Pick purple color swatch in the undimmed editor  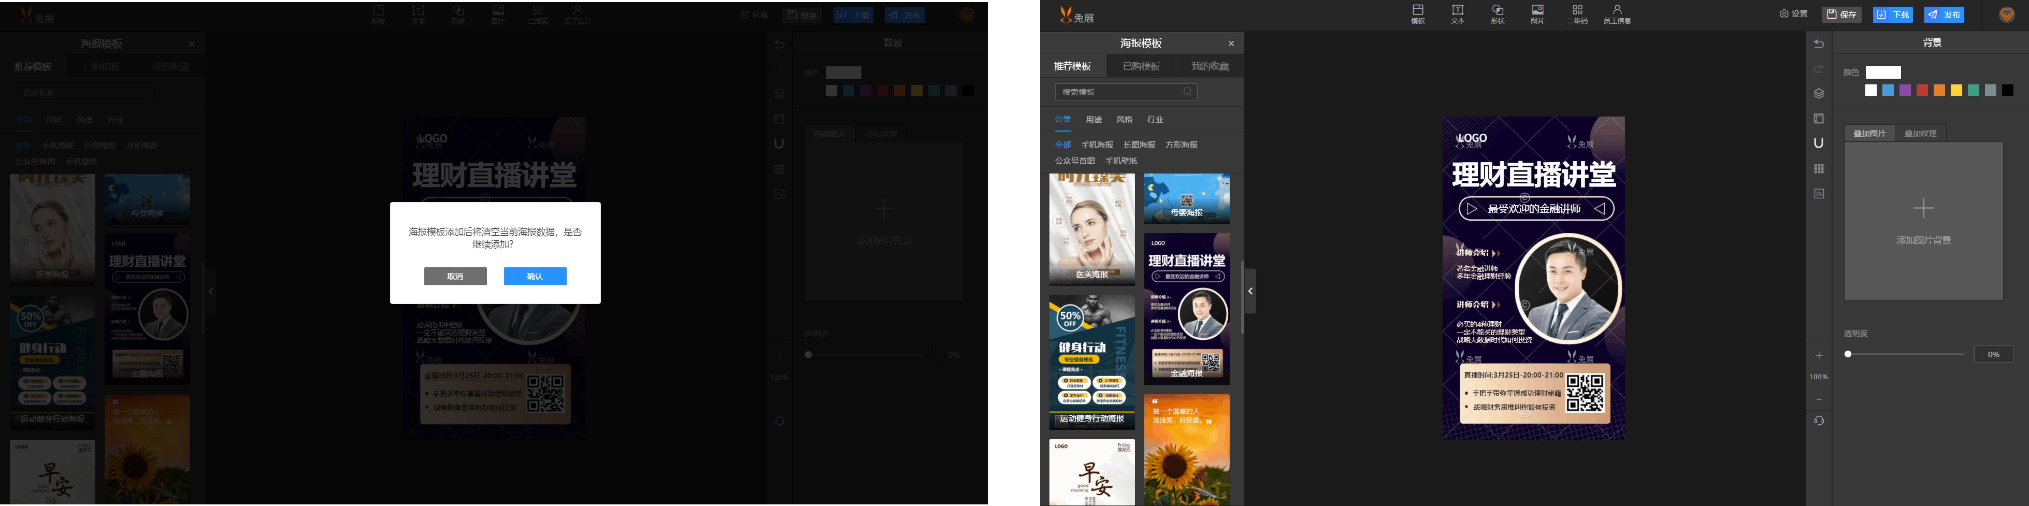pos(1905,90)
